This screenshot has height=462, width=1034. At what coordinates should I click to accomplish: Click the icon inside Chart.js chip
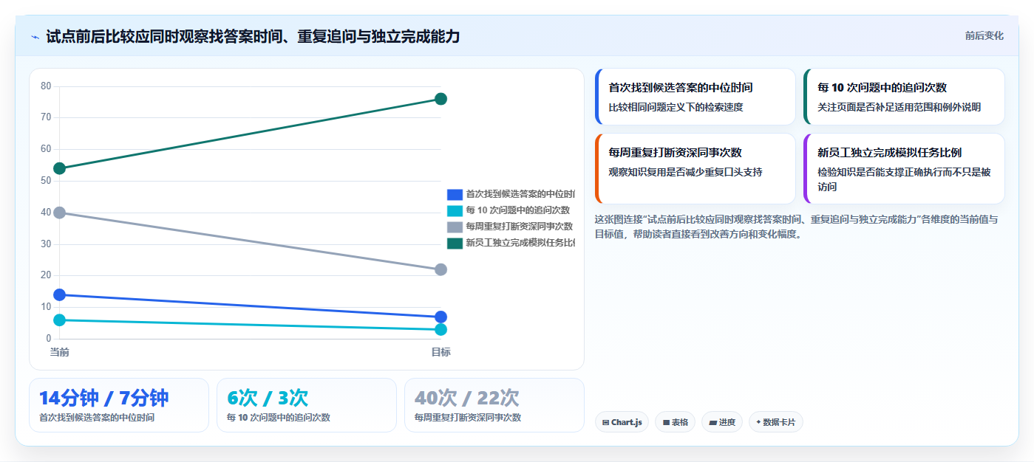coord(606,423)
